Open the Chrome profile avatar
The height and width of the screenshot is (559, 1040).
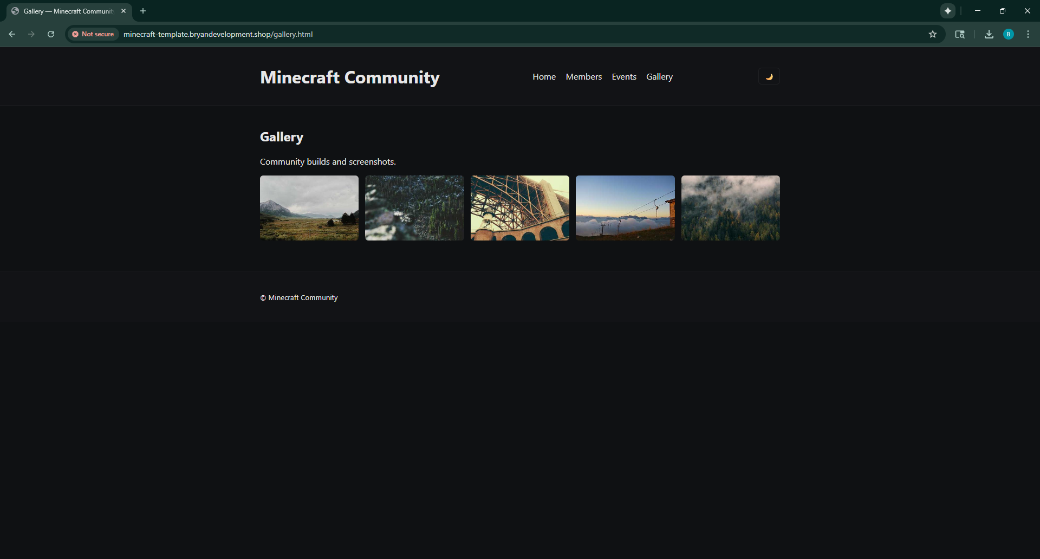tap(1009, 34)
